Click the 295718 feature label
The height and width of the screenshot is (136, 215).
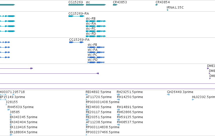tap(19, 92)
